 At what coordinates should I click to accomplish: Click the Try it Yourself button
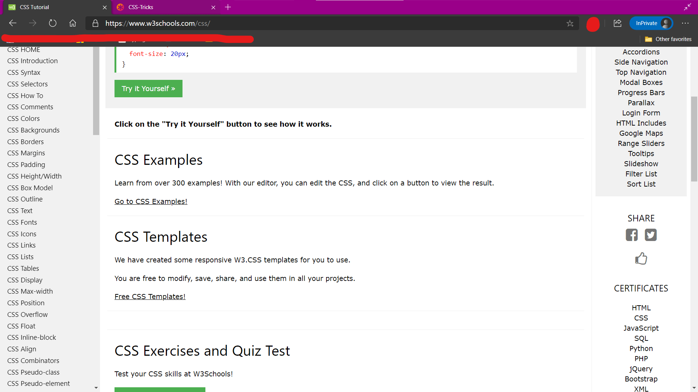[x=148, y=89]
